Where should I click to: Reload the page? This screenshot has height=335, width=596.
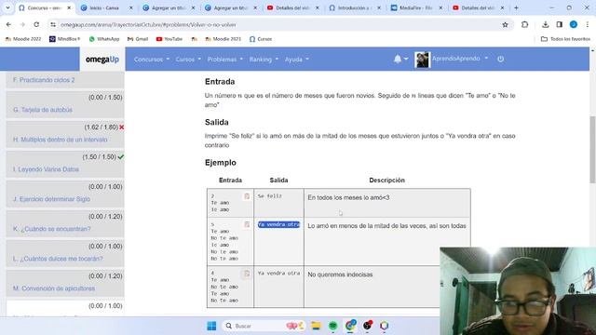36,25
